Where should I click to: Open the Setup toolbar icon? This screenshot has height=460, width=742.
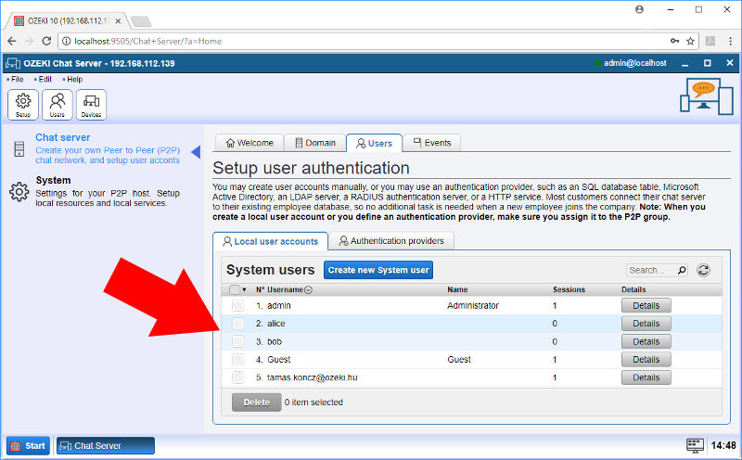tap(22, 105)
